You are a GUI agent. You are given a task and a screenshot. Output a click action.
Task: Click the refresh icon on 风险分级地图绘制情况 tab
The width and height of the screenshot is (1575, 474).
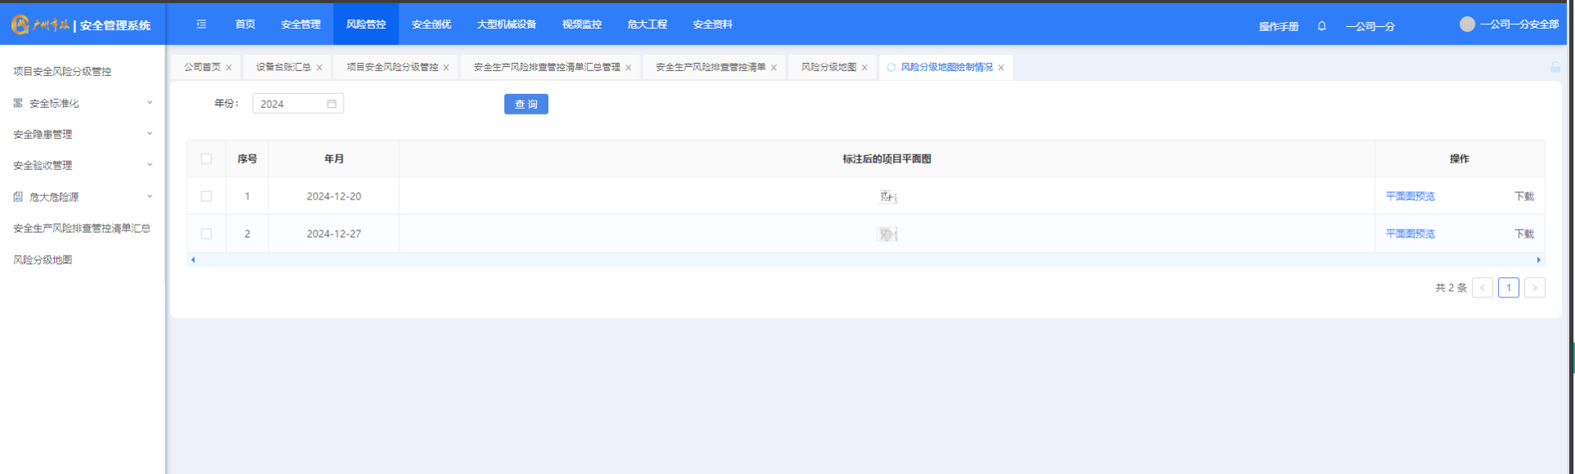[x=891, y=68]
